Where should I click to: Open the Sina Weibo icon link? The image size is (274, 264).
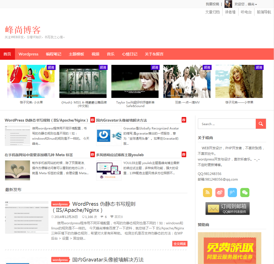pos(220,193)
